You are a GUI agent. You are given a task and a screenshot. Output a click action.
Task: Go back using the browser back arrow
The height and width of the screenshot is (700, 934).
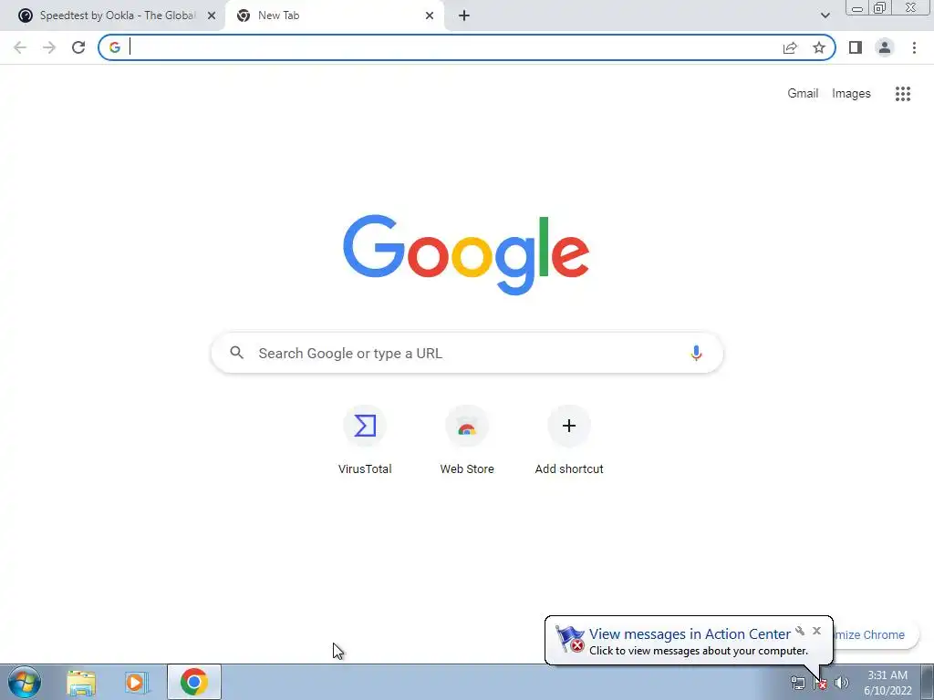[x=20, y=47]
